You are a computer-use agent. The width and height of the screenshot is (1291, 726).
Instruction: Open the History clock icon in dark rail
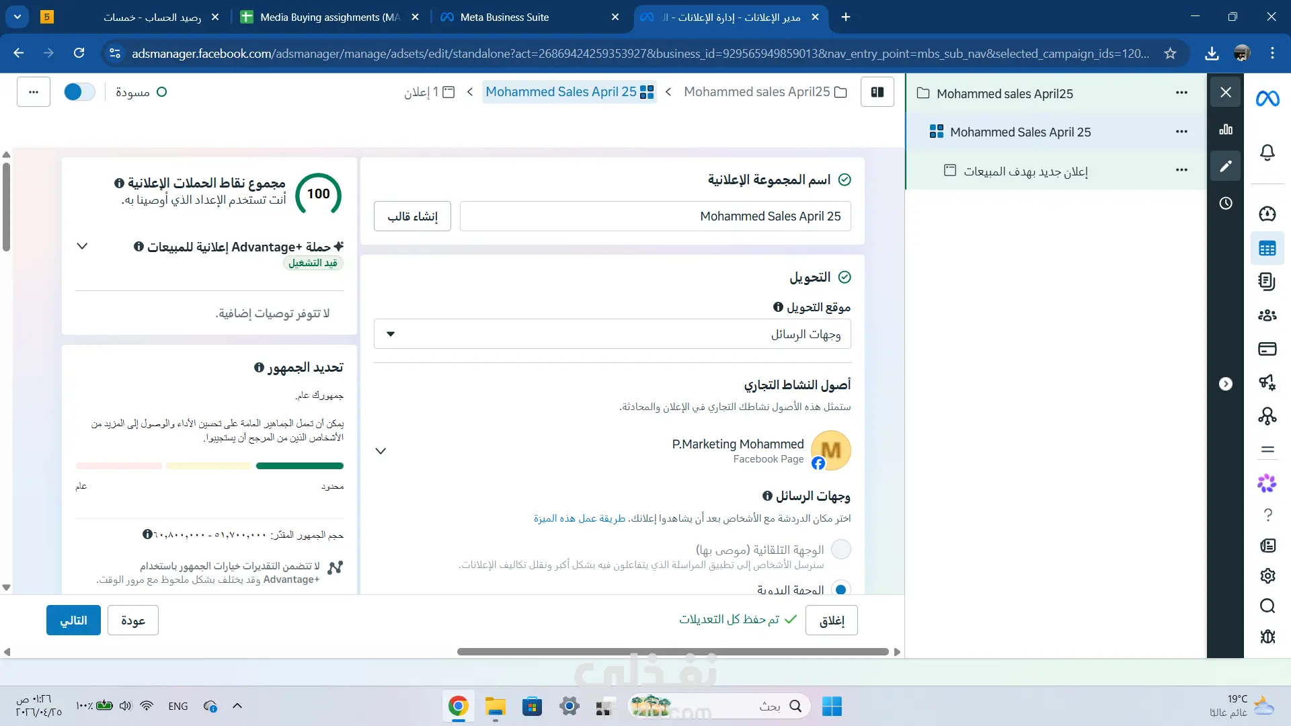click(x=1226, y=203)
